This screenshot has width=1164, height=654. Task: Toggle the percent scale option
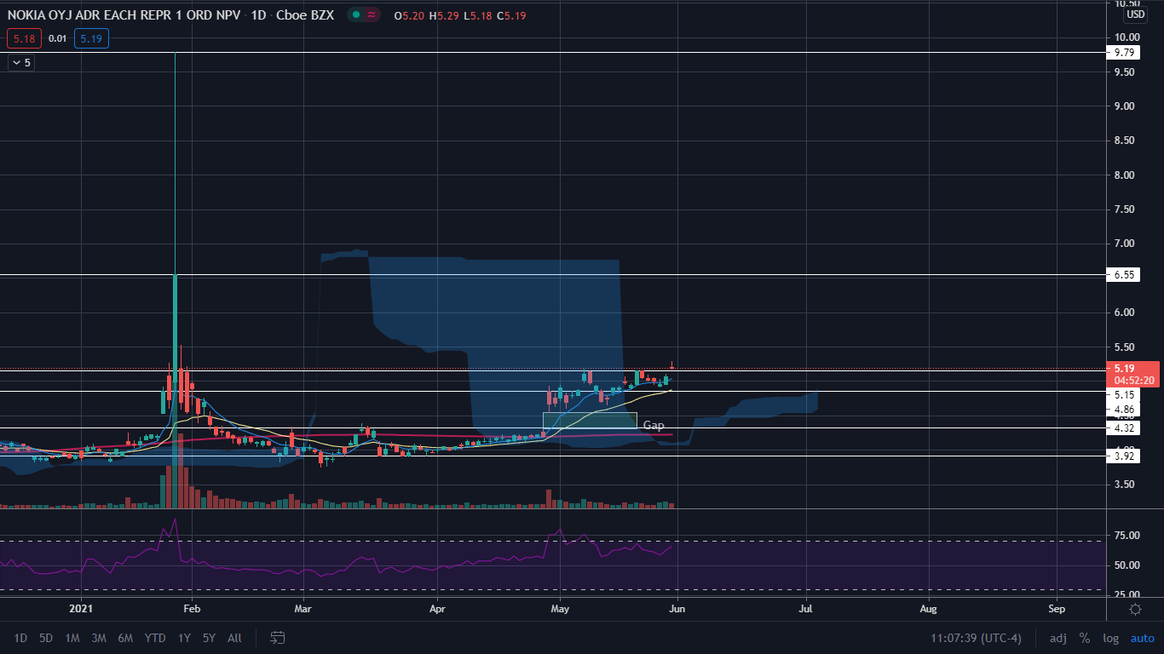(1085, 638)
